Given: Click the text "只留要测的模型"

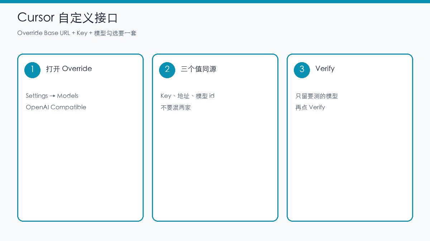Looking at the screenshot, I should [x=316, y=96].
